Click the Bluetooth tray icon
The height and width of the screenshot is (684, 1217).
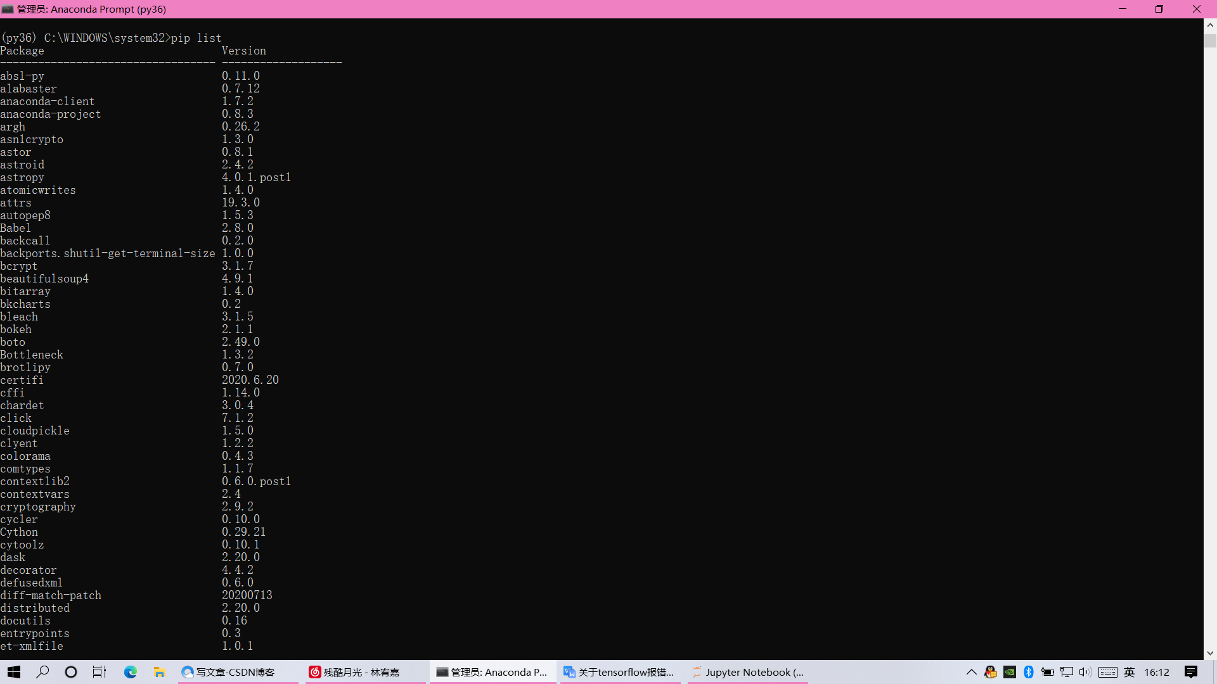pos(1029,672)
